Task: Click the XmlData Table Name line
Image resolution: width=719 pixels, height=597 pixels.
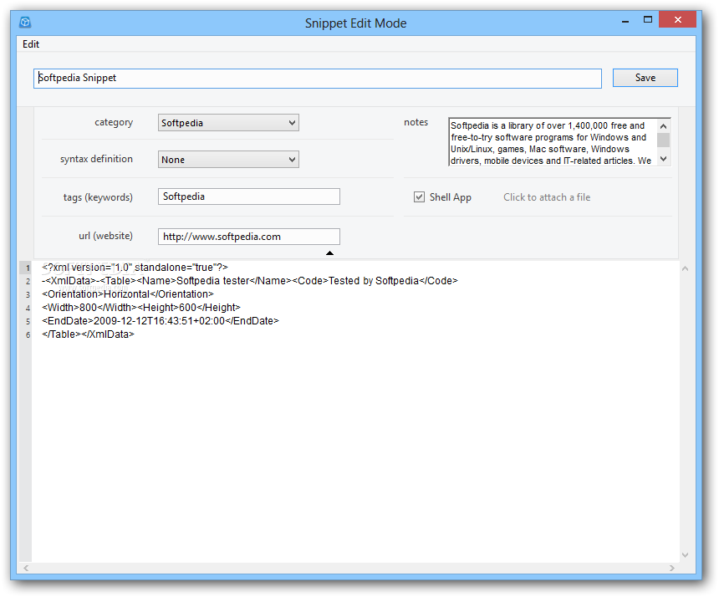Action: coord(250,281)
